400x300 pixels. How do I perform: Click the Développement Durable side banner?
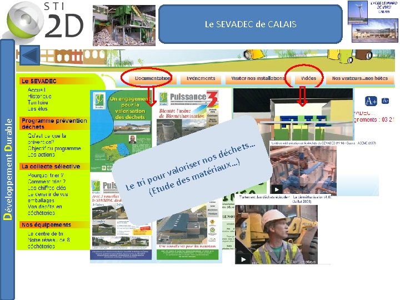click(x=7, y=169)
